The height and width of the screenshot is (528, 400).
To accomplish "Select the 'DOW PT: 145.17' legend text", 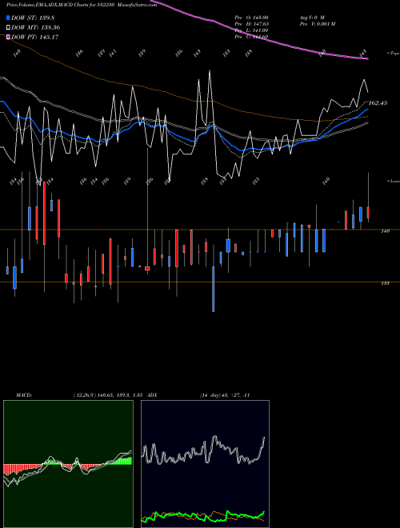I will [35, 37].
